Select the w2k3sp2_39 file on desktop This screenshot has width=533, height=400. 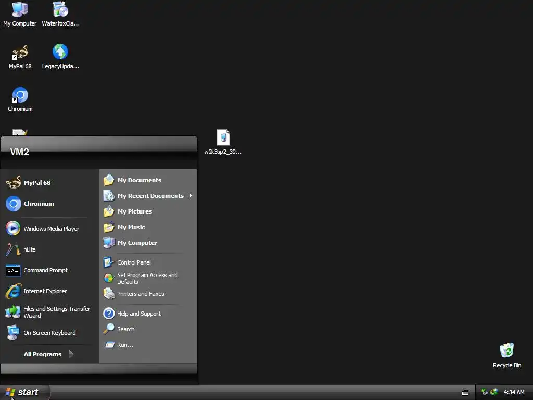223,142
